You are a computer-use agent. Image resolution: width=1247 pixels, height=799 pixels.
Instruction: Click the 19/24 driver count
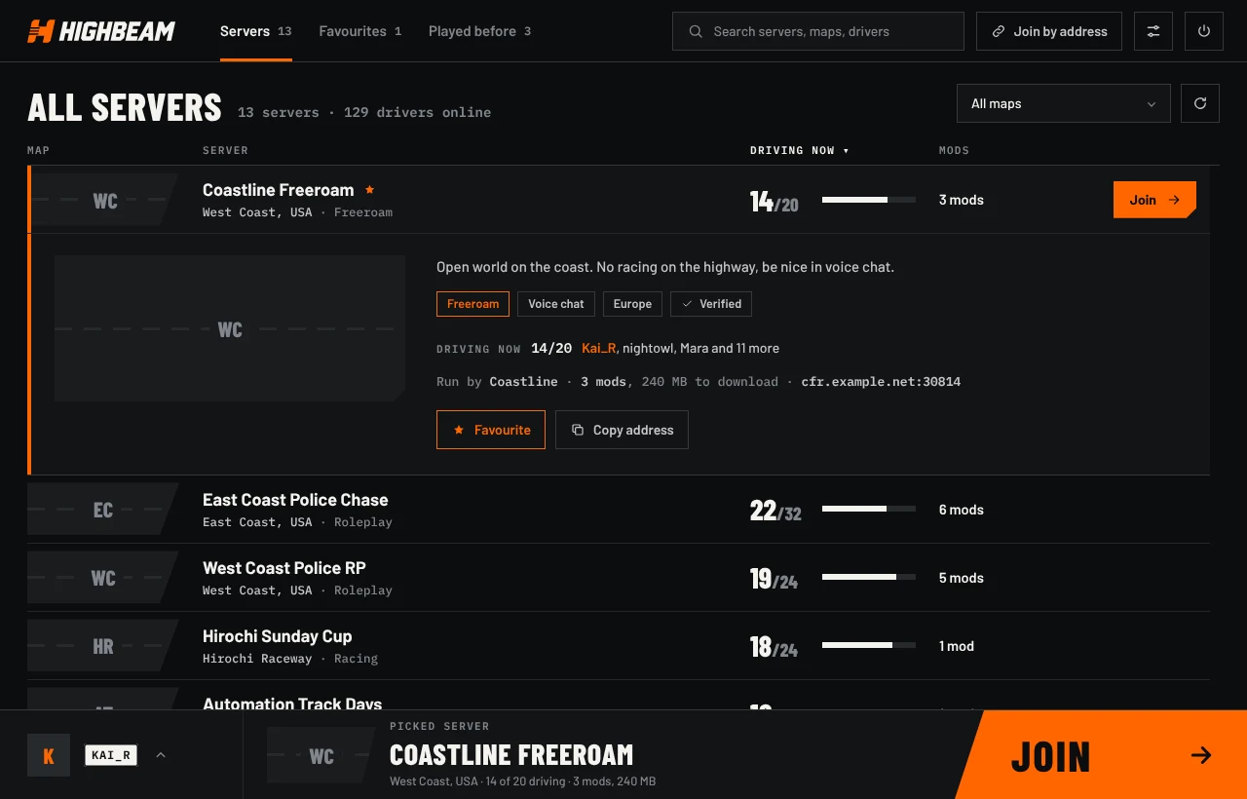[774, 579]
